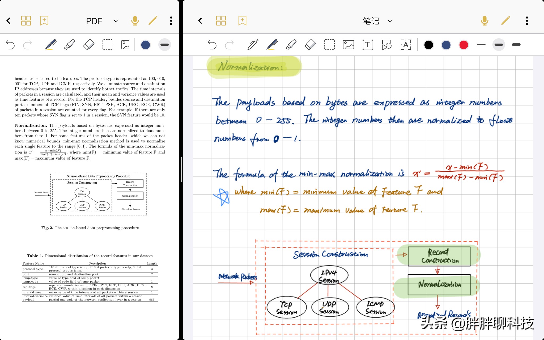Screen dimensions: 544x340
Task: Open page thumbnails grid in notes pane
Action: click(221, 21)
